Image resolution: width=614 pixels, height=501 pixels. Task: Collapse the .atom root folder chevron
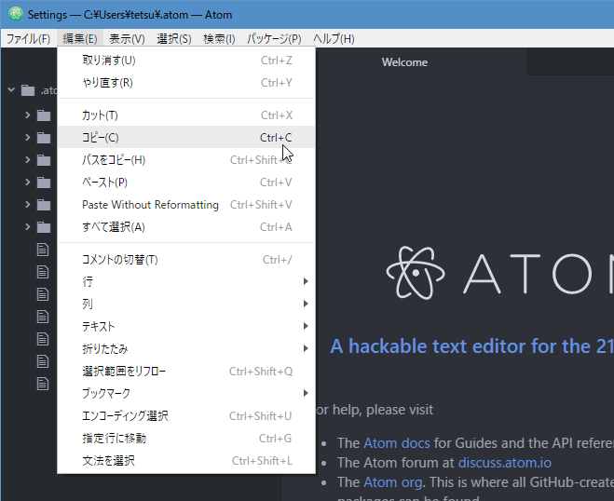coord(11,90)
